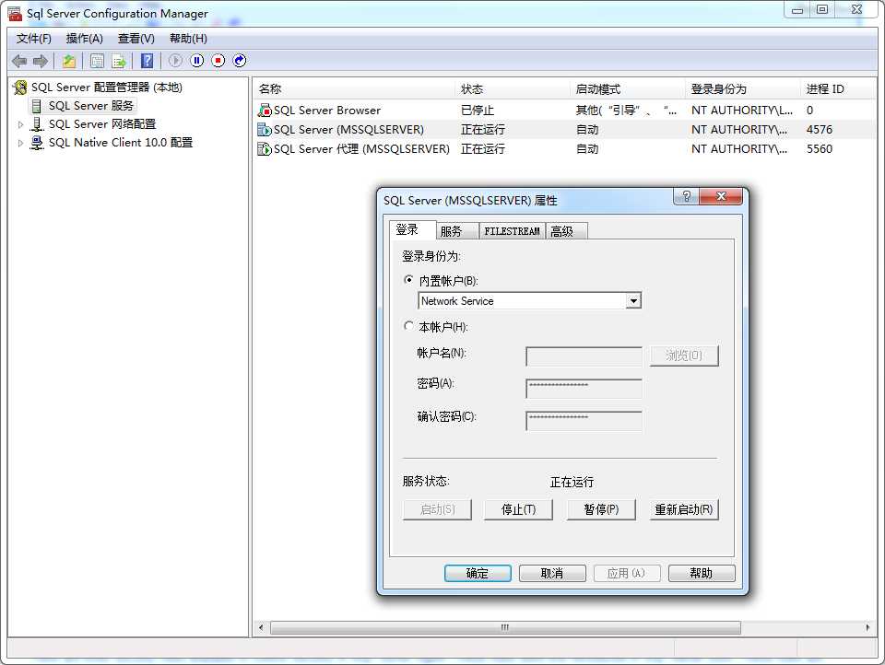Viewport: 885px width, 665px height.
Task: Click the Help question mark toolbar icon
Action: click(147, 61)
